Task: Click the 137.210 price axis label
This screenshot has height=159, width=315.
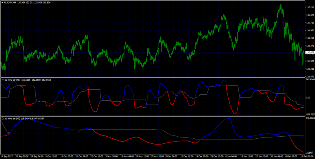Action: [310, 7]
